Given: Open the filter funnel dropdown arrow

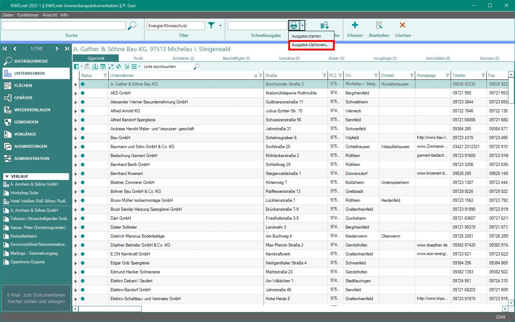Looking at the screenshot, I should point(220,25).
